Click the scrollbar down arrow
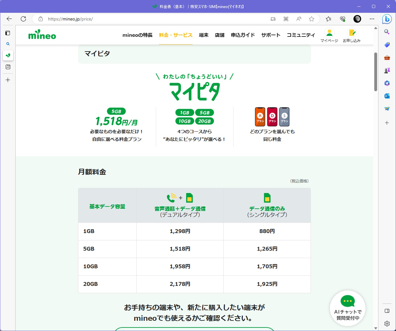This screenshot has height=331, width=396. point(376,328)
